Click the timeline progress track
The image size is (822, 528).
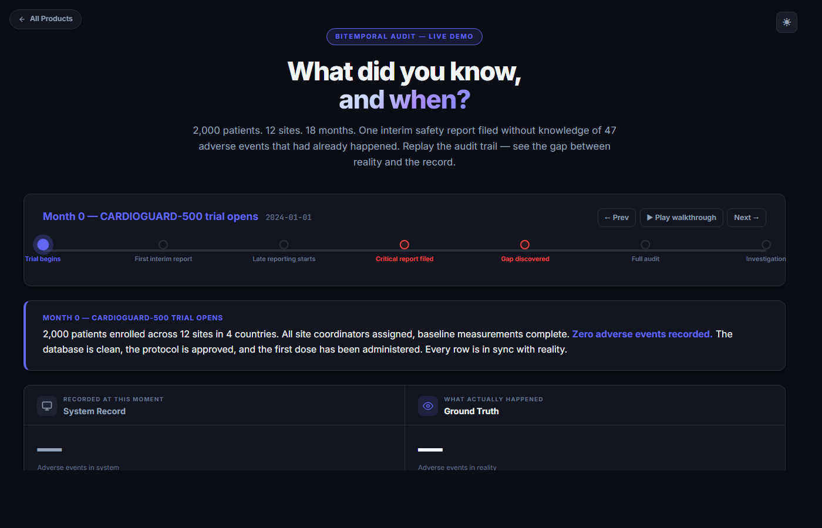point(344,251)
